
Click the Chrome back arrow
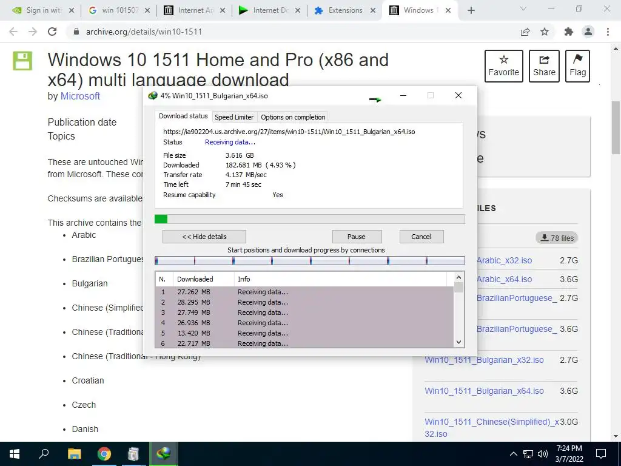[x=13, y=32]
